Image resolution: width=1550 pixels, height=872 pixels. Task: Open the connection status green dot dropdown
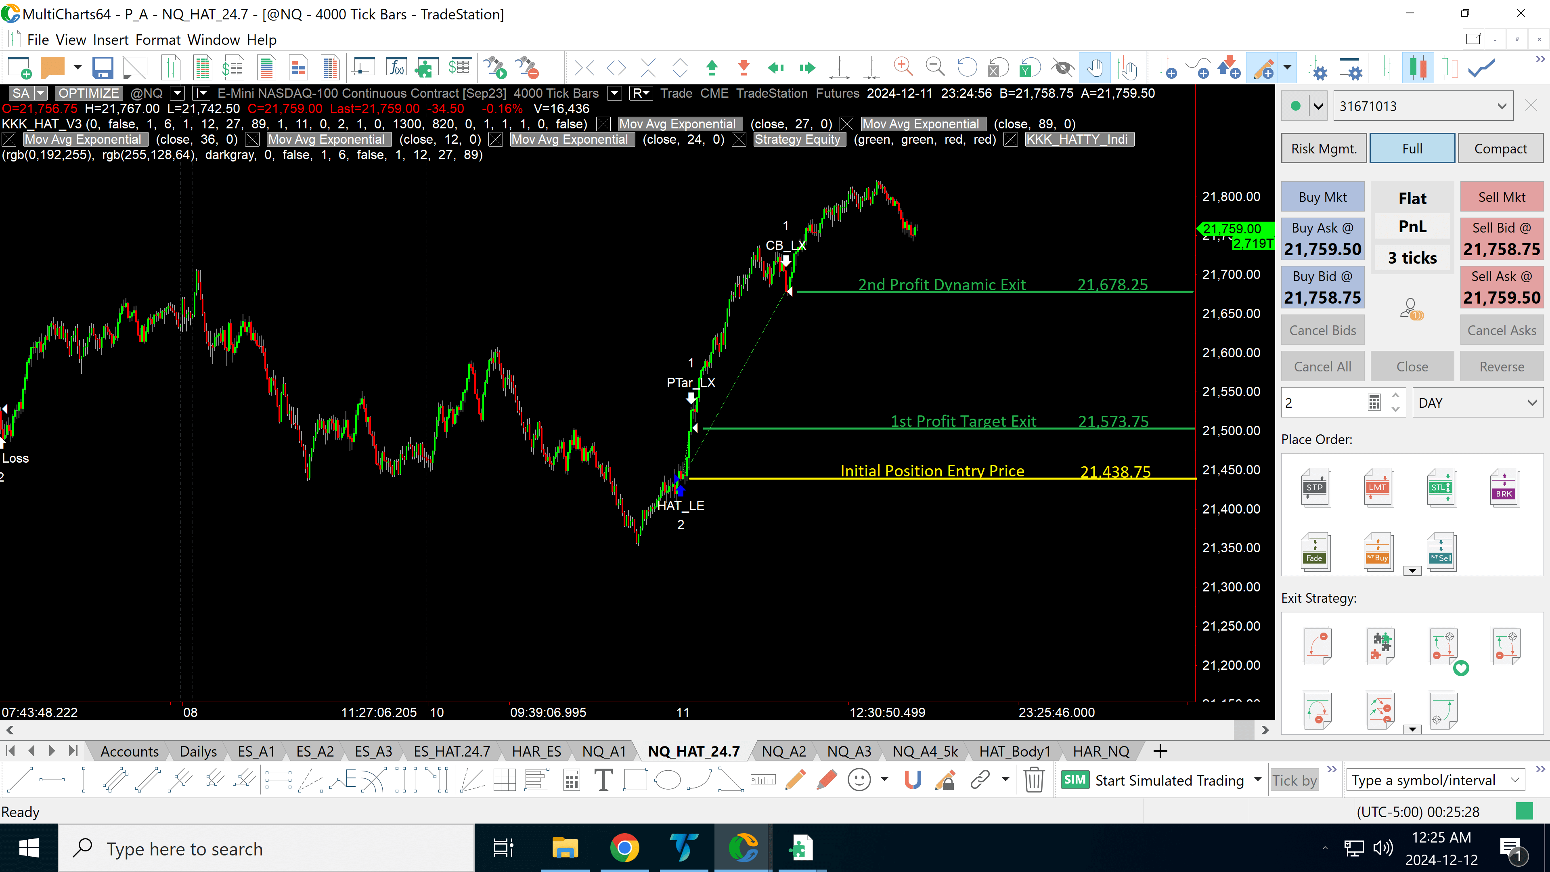pyautogui.click(x=1318, y=107)
